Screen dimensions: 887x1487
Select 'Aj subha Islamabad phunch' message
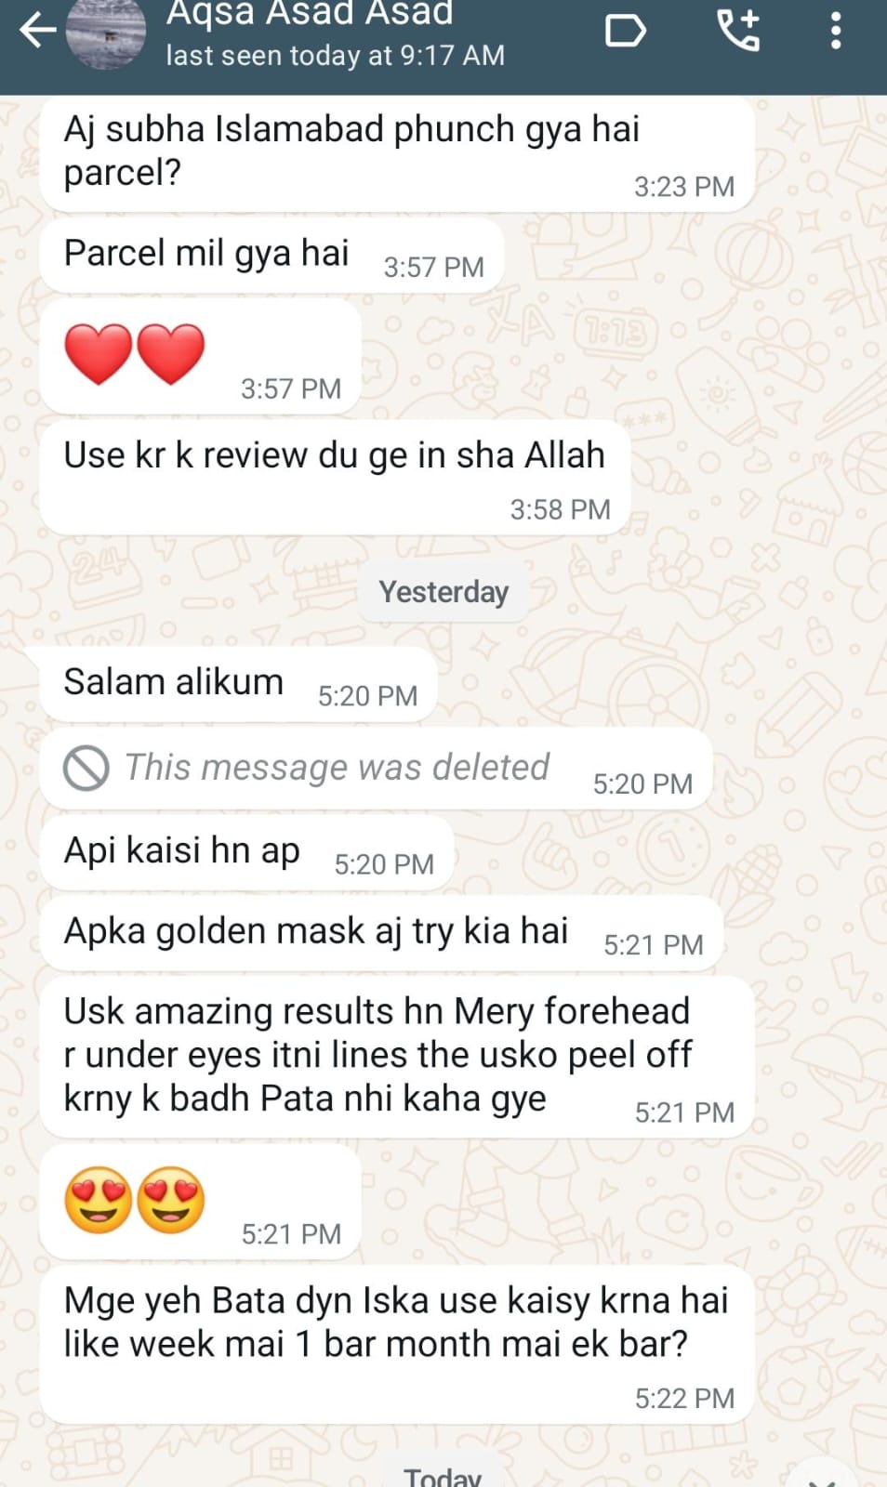pyautogui.click(x=396, y=152)
